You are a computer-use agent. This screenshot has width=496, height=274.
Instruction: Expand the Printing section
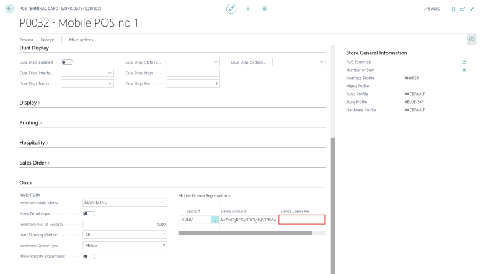click(31, 123)
